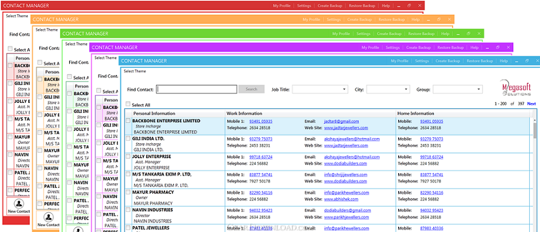Image resolution: width=540 pixels, height=232 pixels.
Task: Click Select Theme in blue window
Action: [135, 71]
